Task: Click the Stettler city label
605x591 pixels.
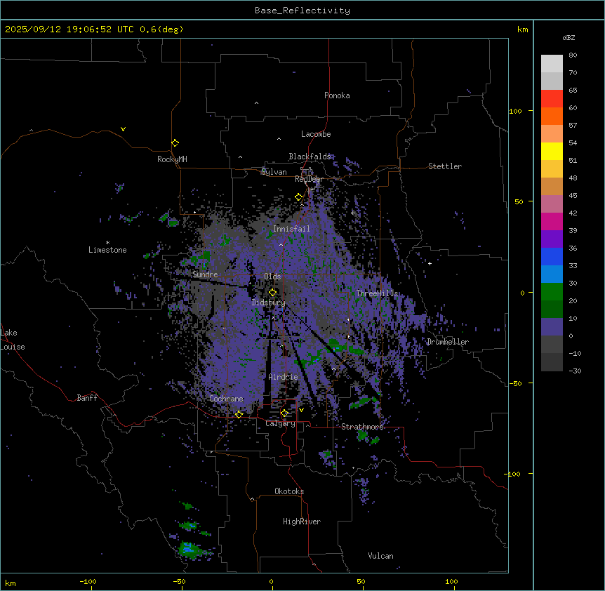Action: coord(444,166)
